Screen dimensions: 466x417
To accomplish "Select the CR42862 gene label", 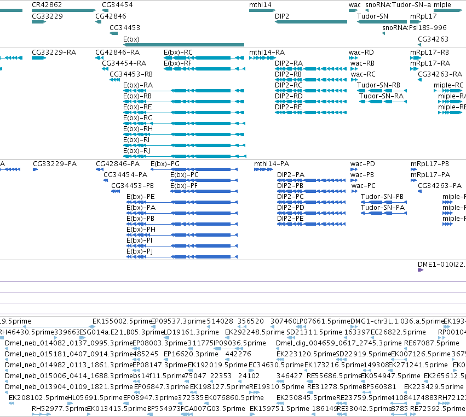I will tap(47, 5).
